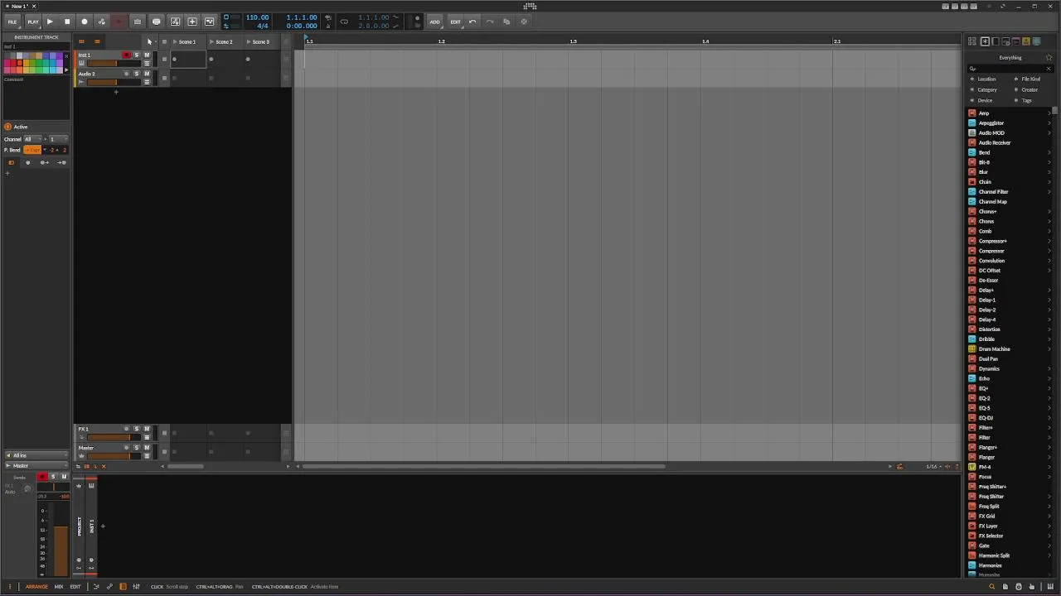Solo the Audio 2 track
Viewport: 1061px width, 596px height.
[137, 74]
